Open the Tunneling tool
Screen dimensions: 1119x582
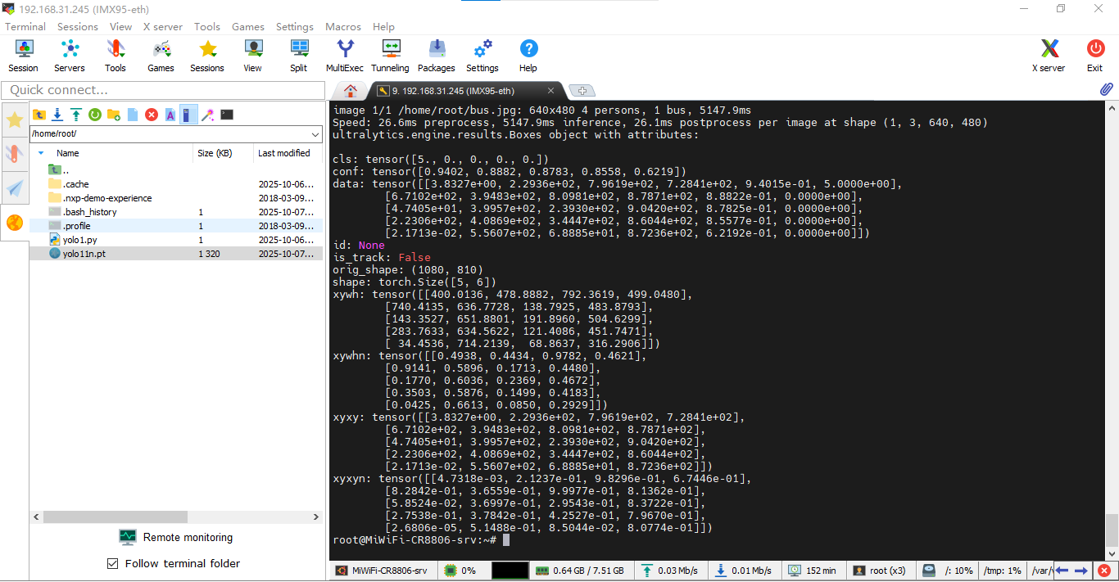pos(390,56)
